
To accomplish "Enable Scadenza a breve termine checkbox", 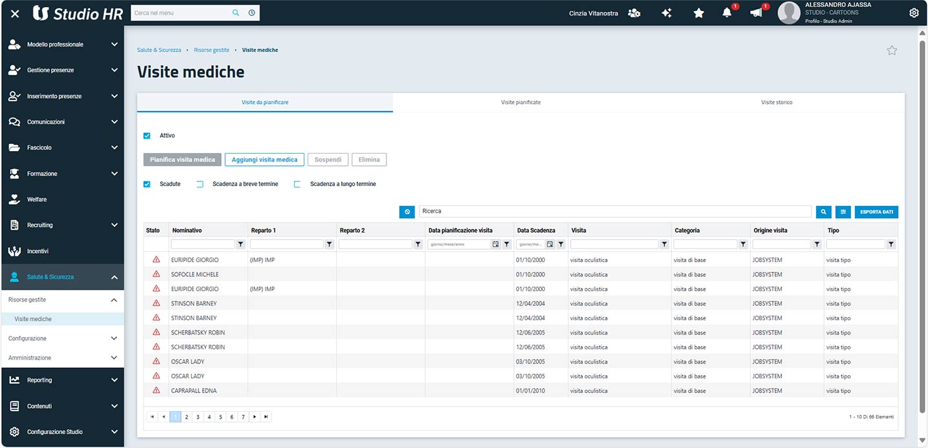I will coord(200,184).
